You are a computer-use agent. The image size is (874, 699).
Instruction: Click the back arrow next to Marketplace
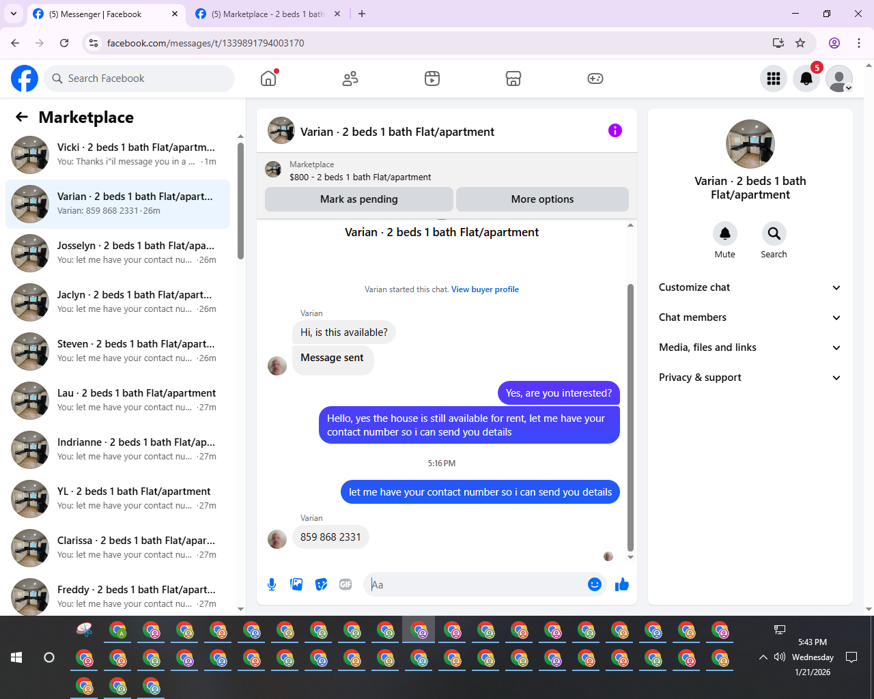[22, 117]
